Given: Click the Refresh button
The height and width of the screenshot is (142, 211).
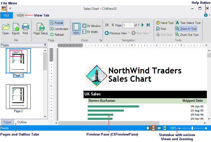Looking at the screenshot, I should 57,35.
